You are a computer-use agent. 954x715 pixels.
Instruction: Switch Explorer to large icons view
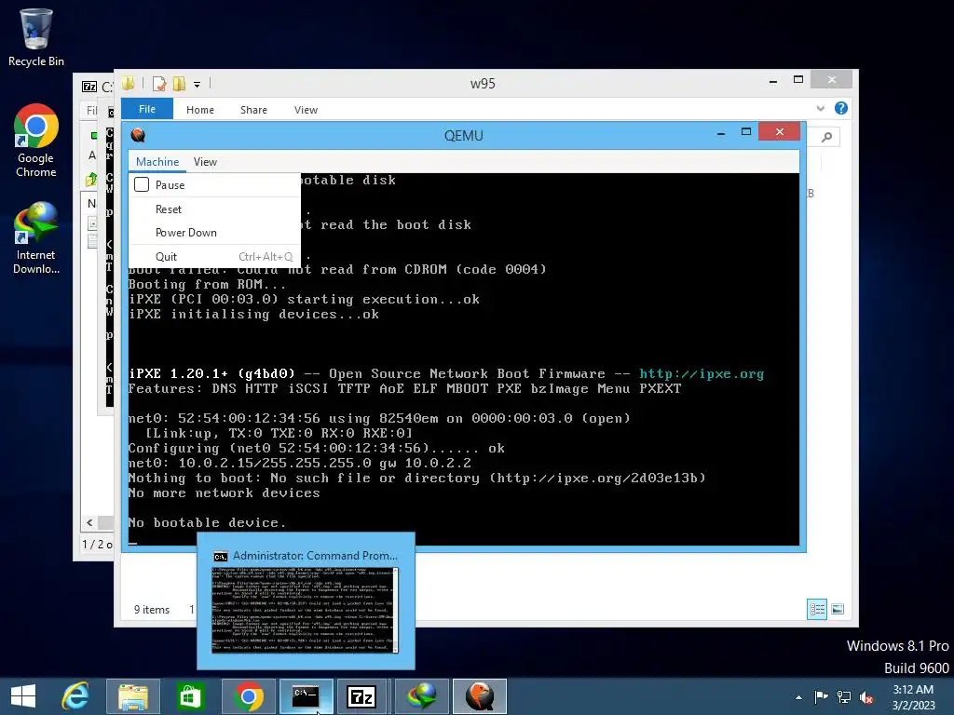coord(838,609)
